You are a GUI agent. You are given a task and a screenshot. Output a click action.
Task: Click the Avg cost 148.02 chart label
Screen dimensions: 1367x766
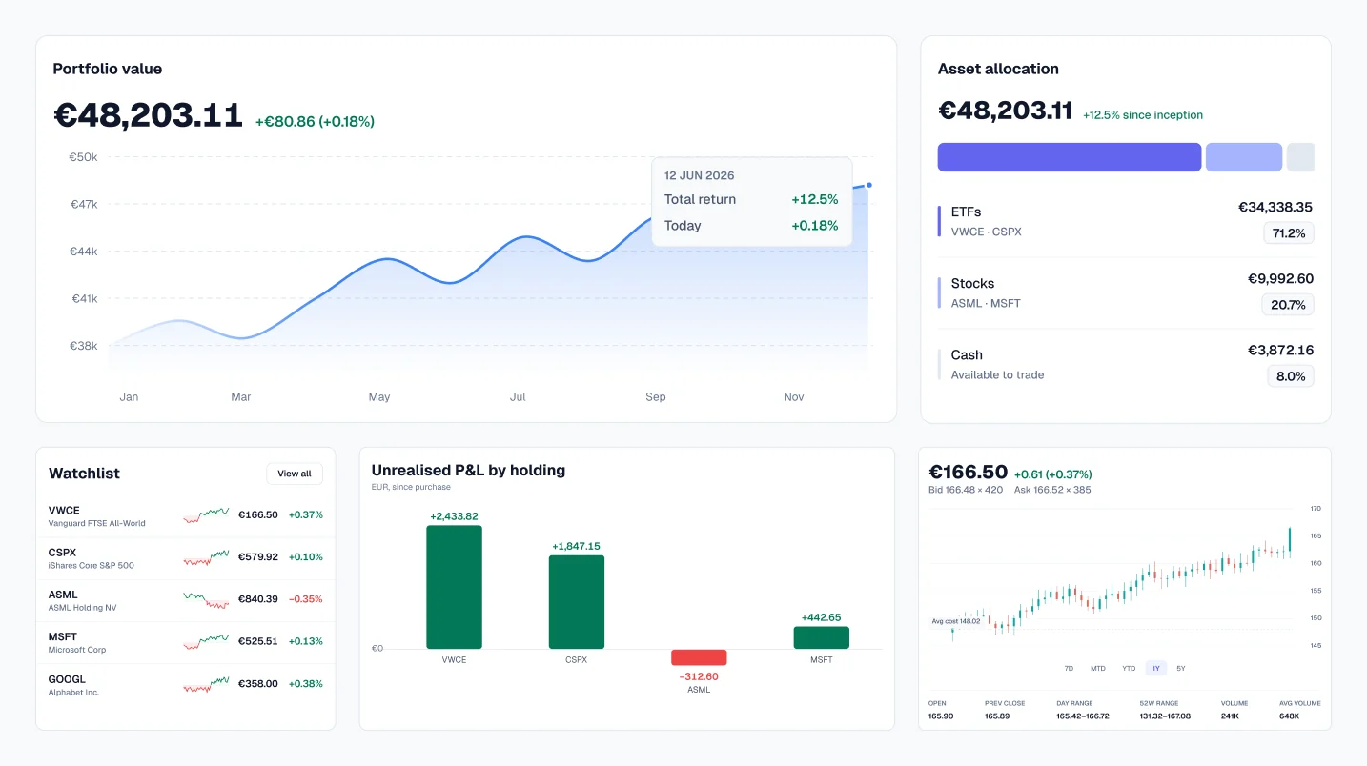tap(955, 621)
